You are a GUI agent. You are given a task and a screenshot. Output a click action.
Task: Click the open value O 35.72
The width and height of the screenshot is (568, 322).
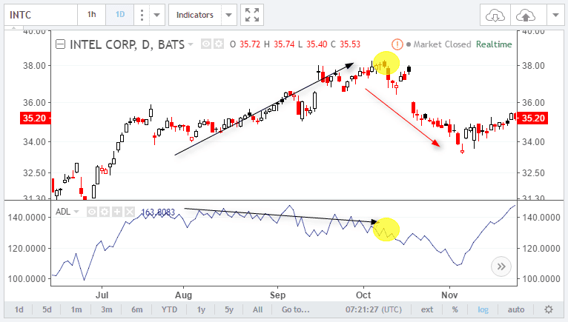(x=245, y=44)
